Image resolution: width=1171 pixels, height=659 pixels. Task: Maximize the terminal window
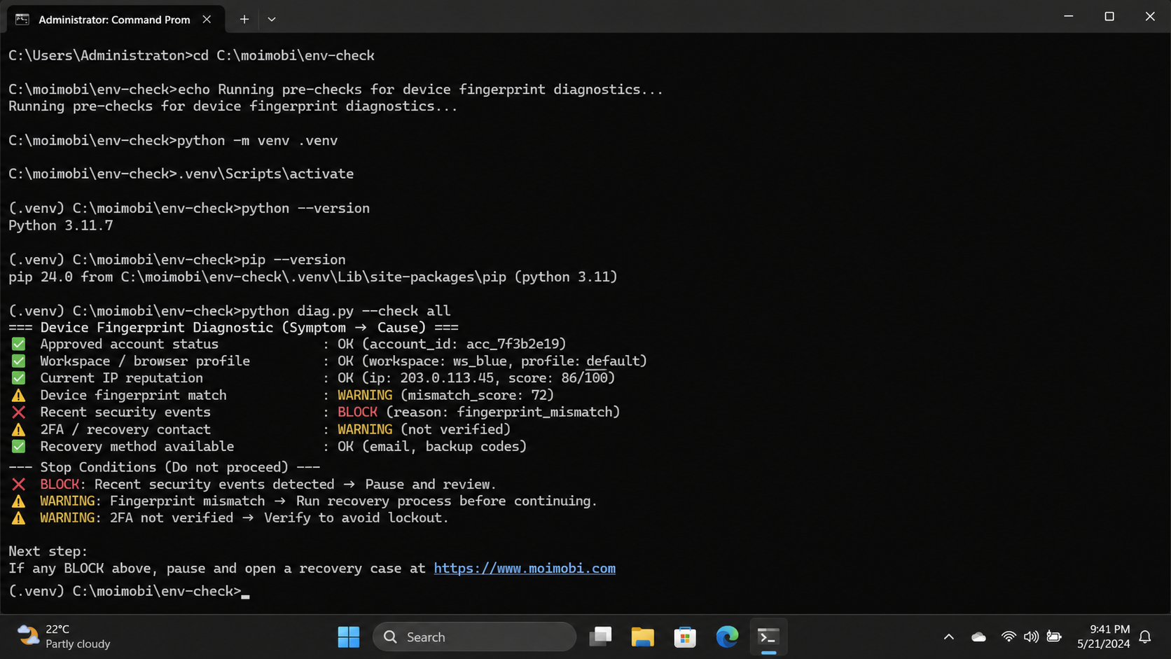tap(1109, 16)
